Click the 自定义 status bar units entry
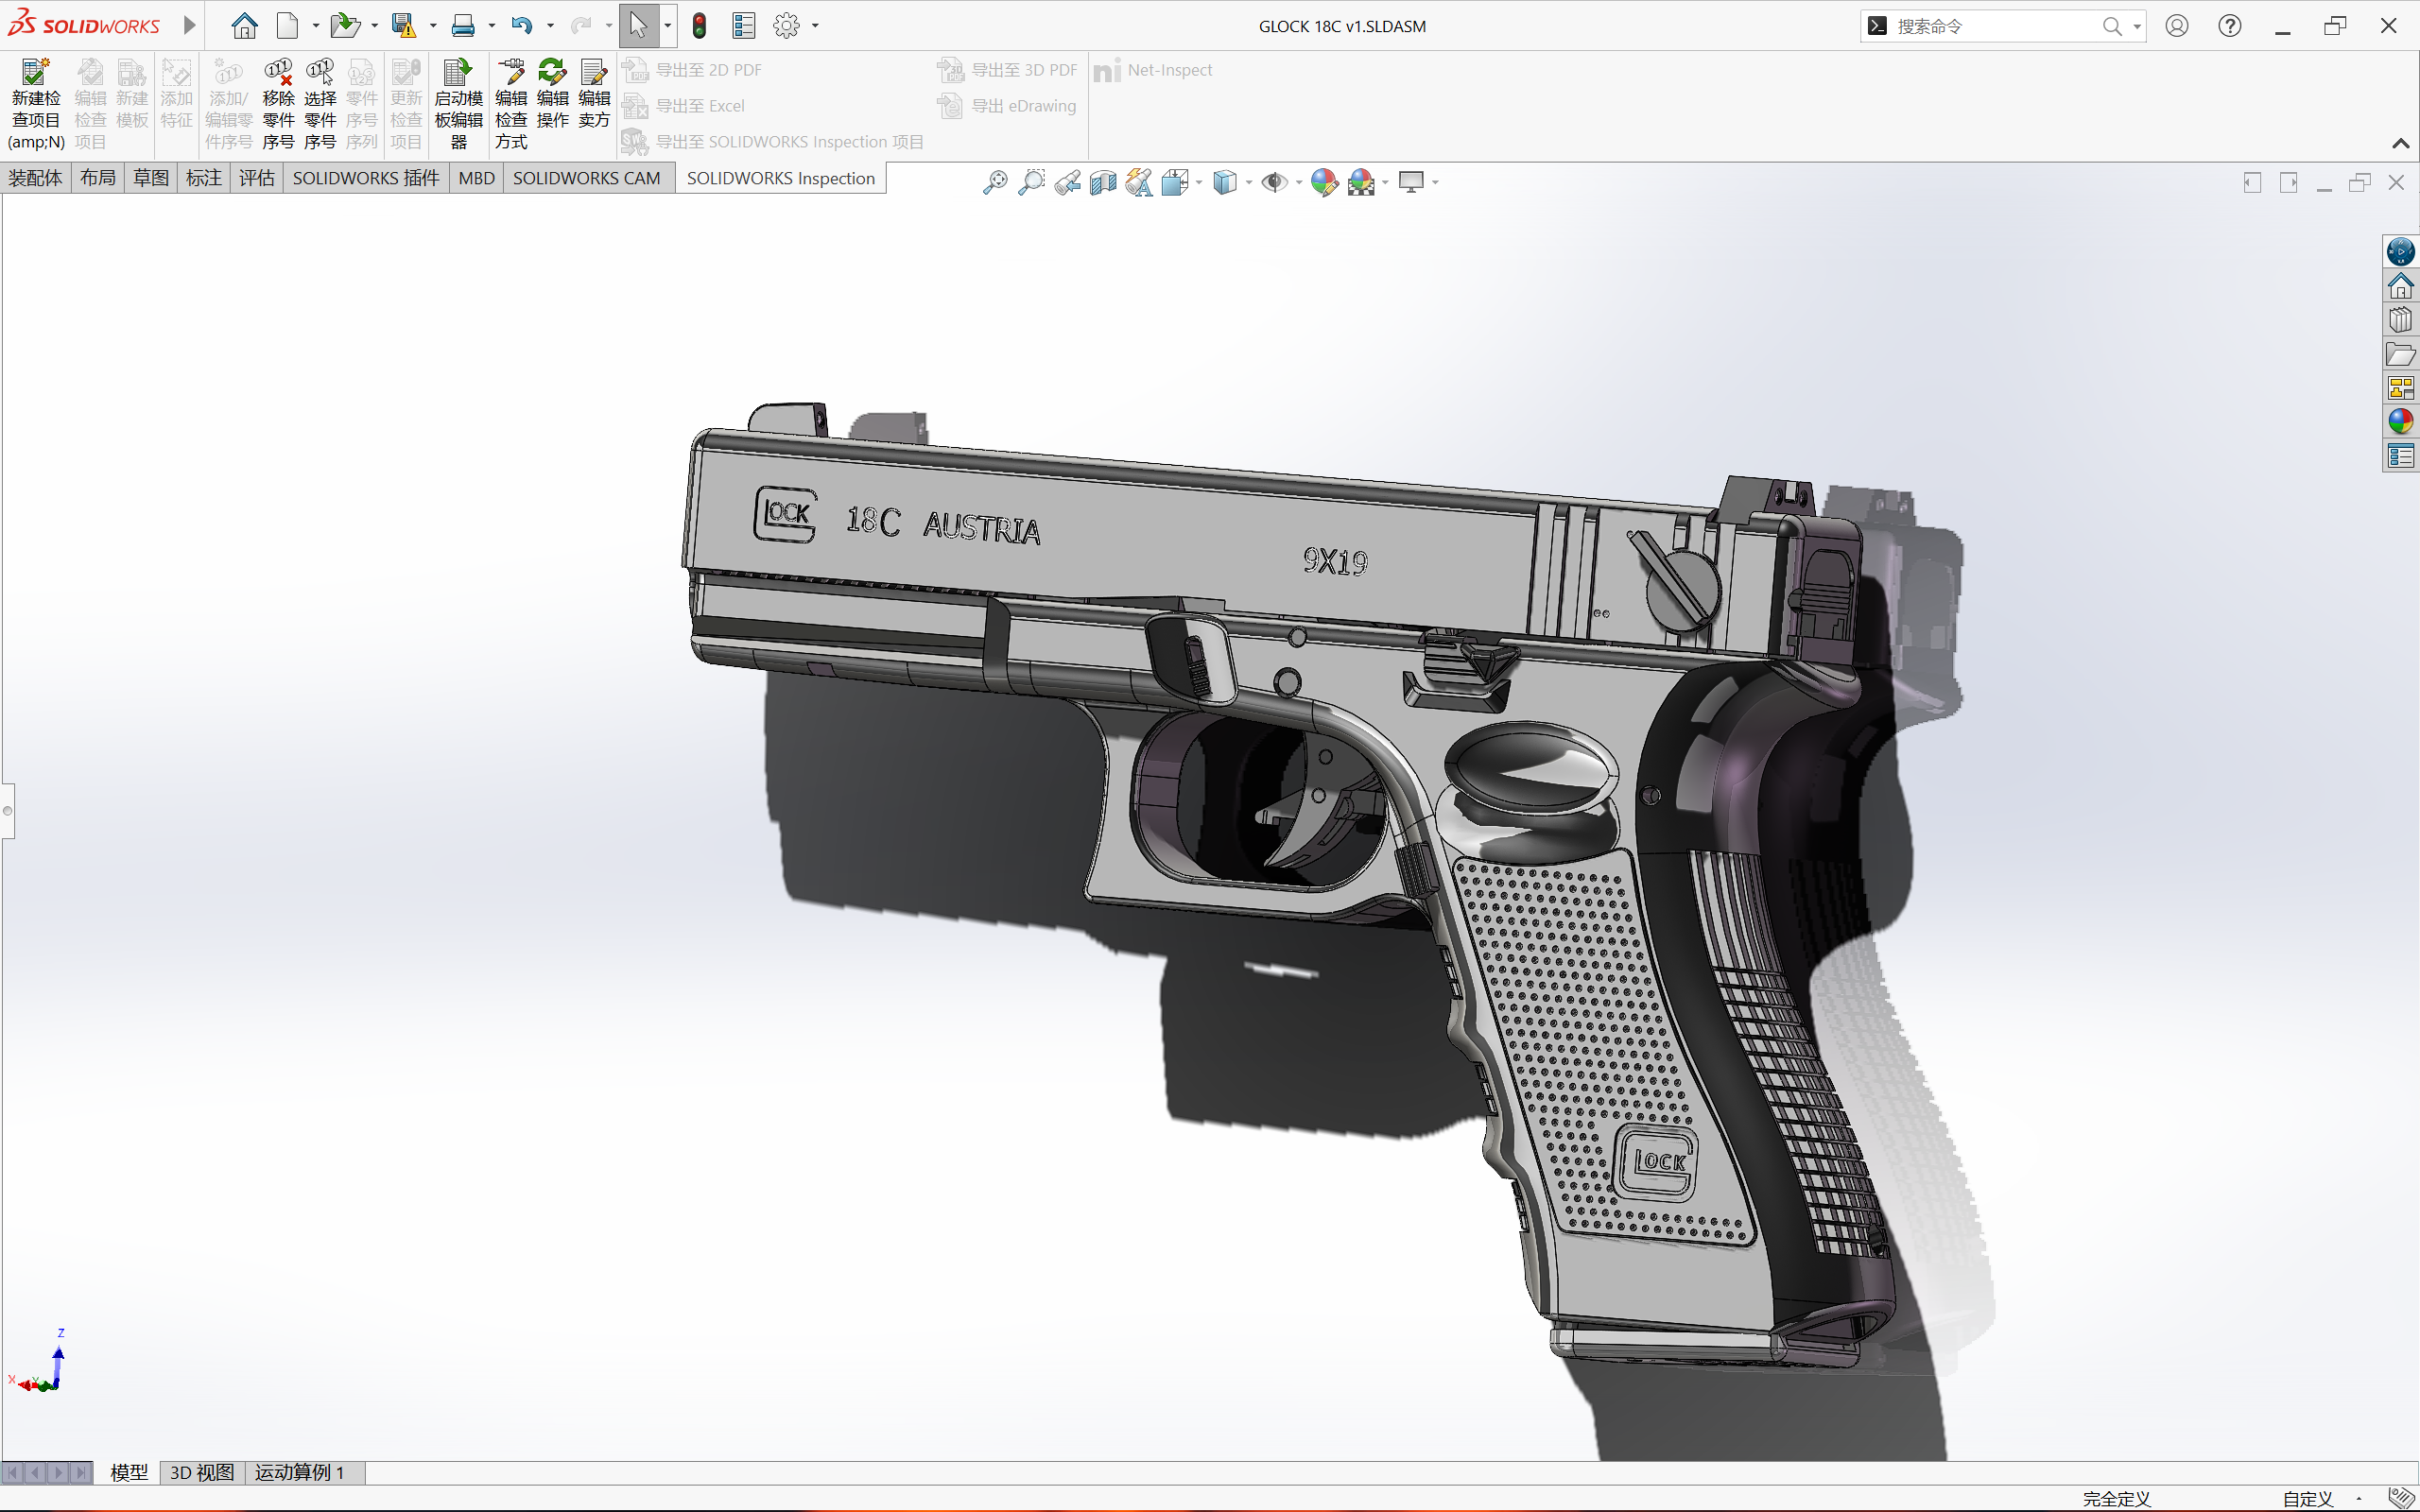2420x1512 pixels. pyautogui.click(x=2308, y=1498)
